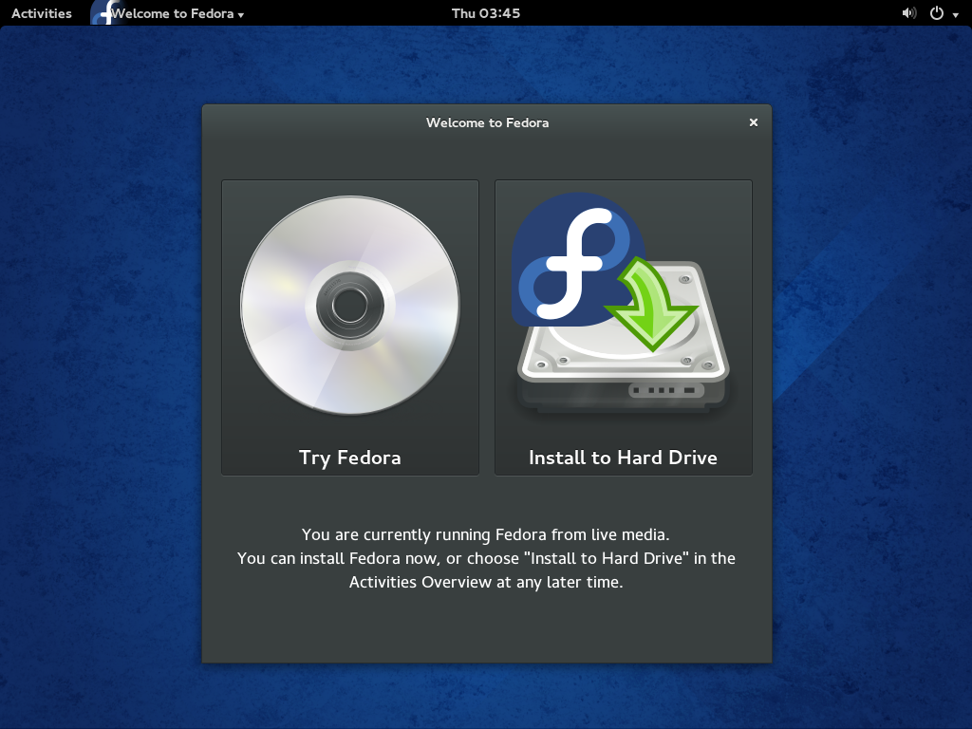Select Try Fedora
972x729 pixels.
pos(349,456)
